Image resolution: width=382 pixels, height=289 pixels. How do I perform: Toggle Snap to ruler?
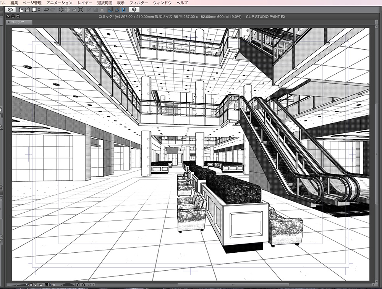coord(110,10)
